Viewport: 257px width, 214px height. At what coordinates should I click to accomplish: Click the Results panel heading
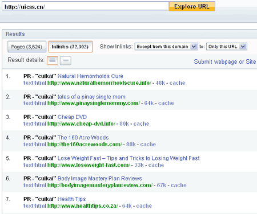point(15,34)
